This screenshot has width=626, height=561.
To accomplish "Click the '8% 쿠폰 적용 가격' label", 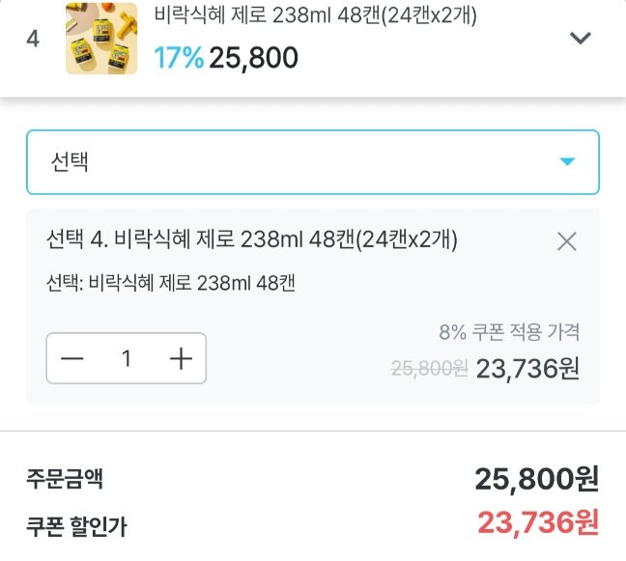I will [x=509, y=333].
